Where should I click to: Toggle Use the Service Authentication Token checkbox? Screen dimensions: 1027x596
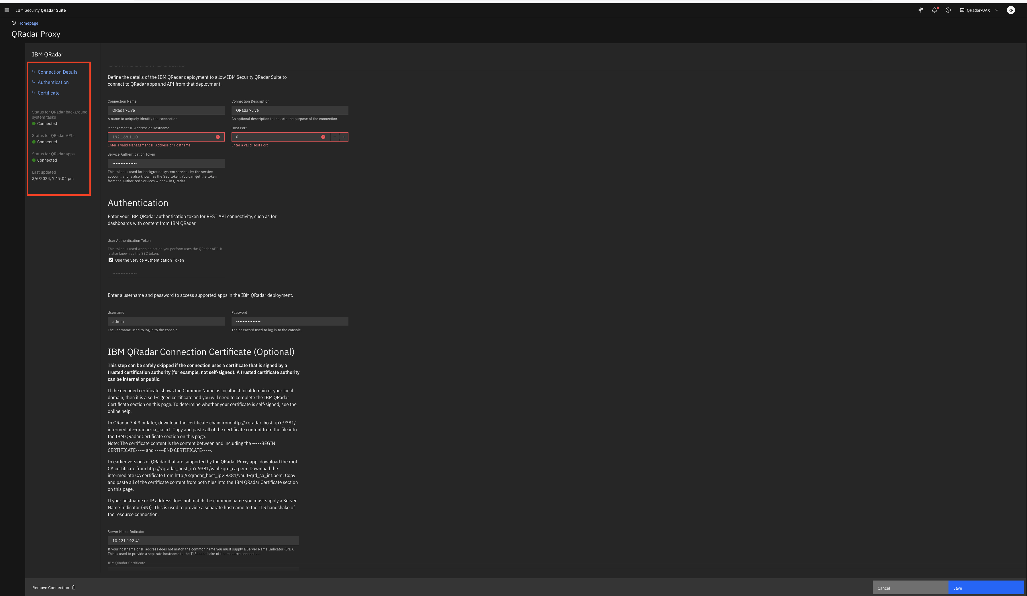111,260
